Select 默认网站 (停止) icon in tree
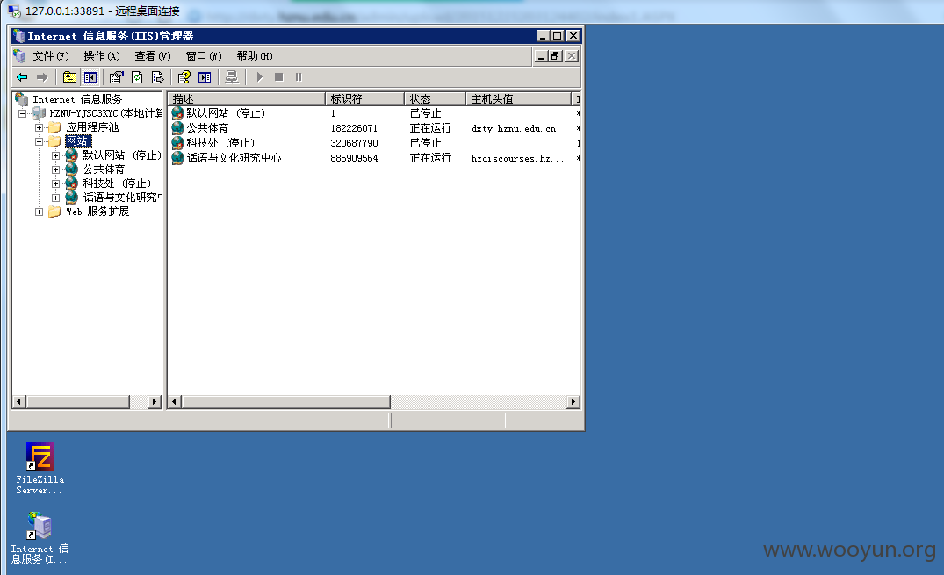Image resolution: width=944 pixels, height=575 pixels. [72, 155]
